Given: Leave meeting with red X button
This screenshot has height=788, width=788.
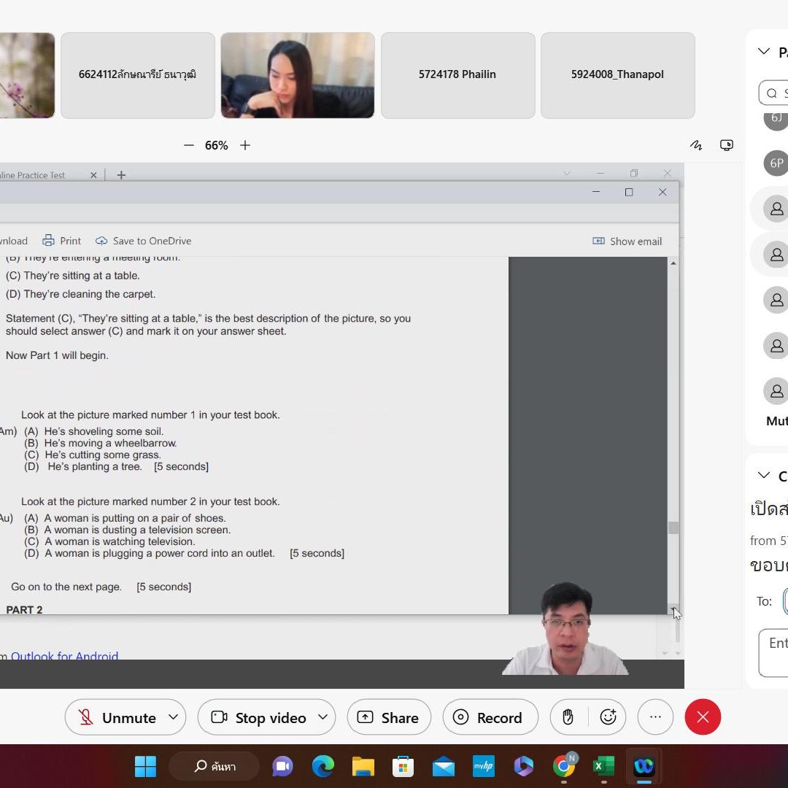Looking at the screenshot, I should click(x=703, y=717).
